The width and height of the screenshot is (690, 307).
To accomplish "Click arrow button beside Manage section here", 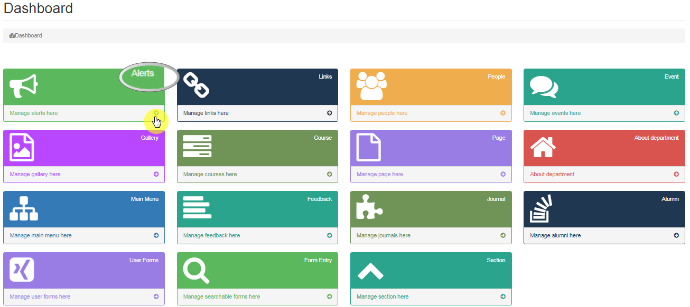I will pos(503,296).
